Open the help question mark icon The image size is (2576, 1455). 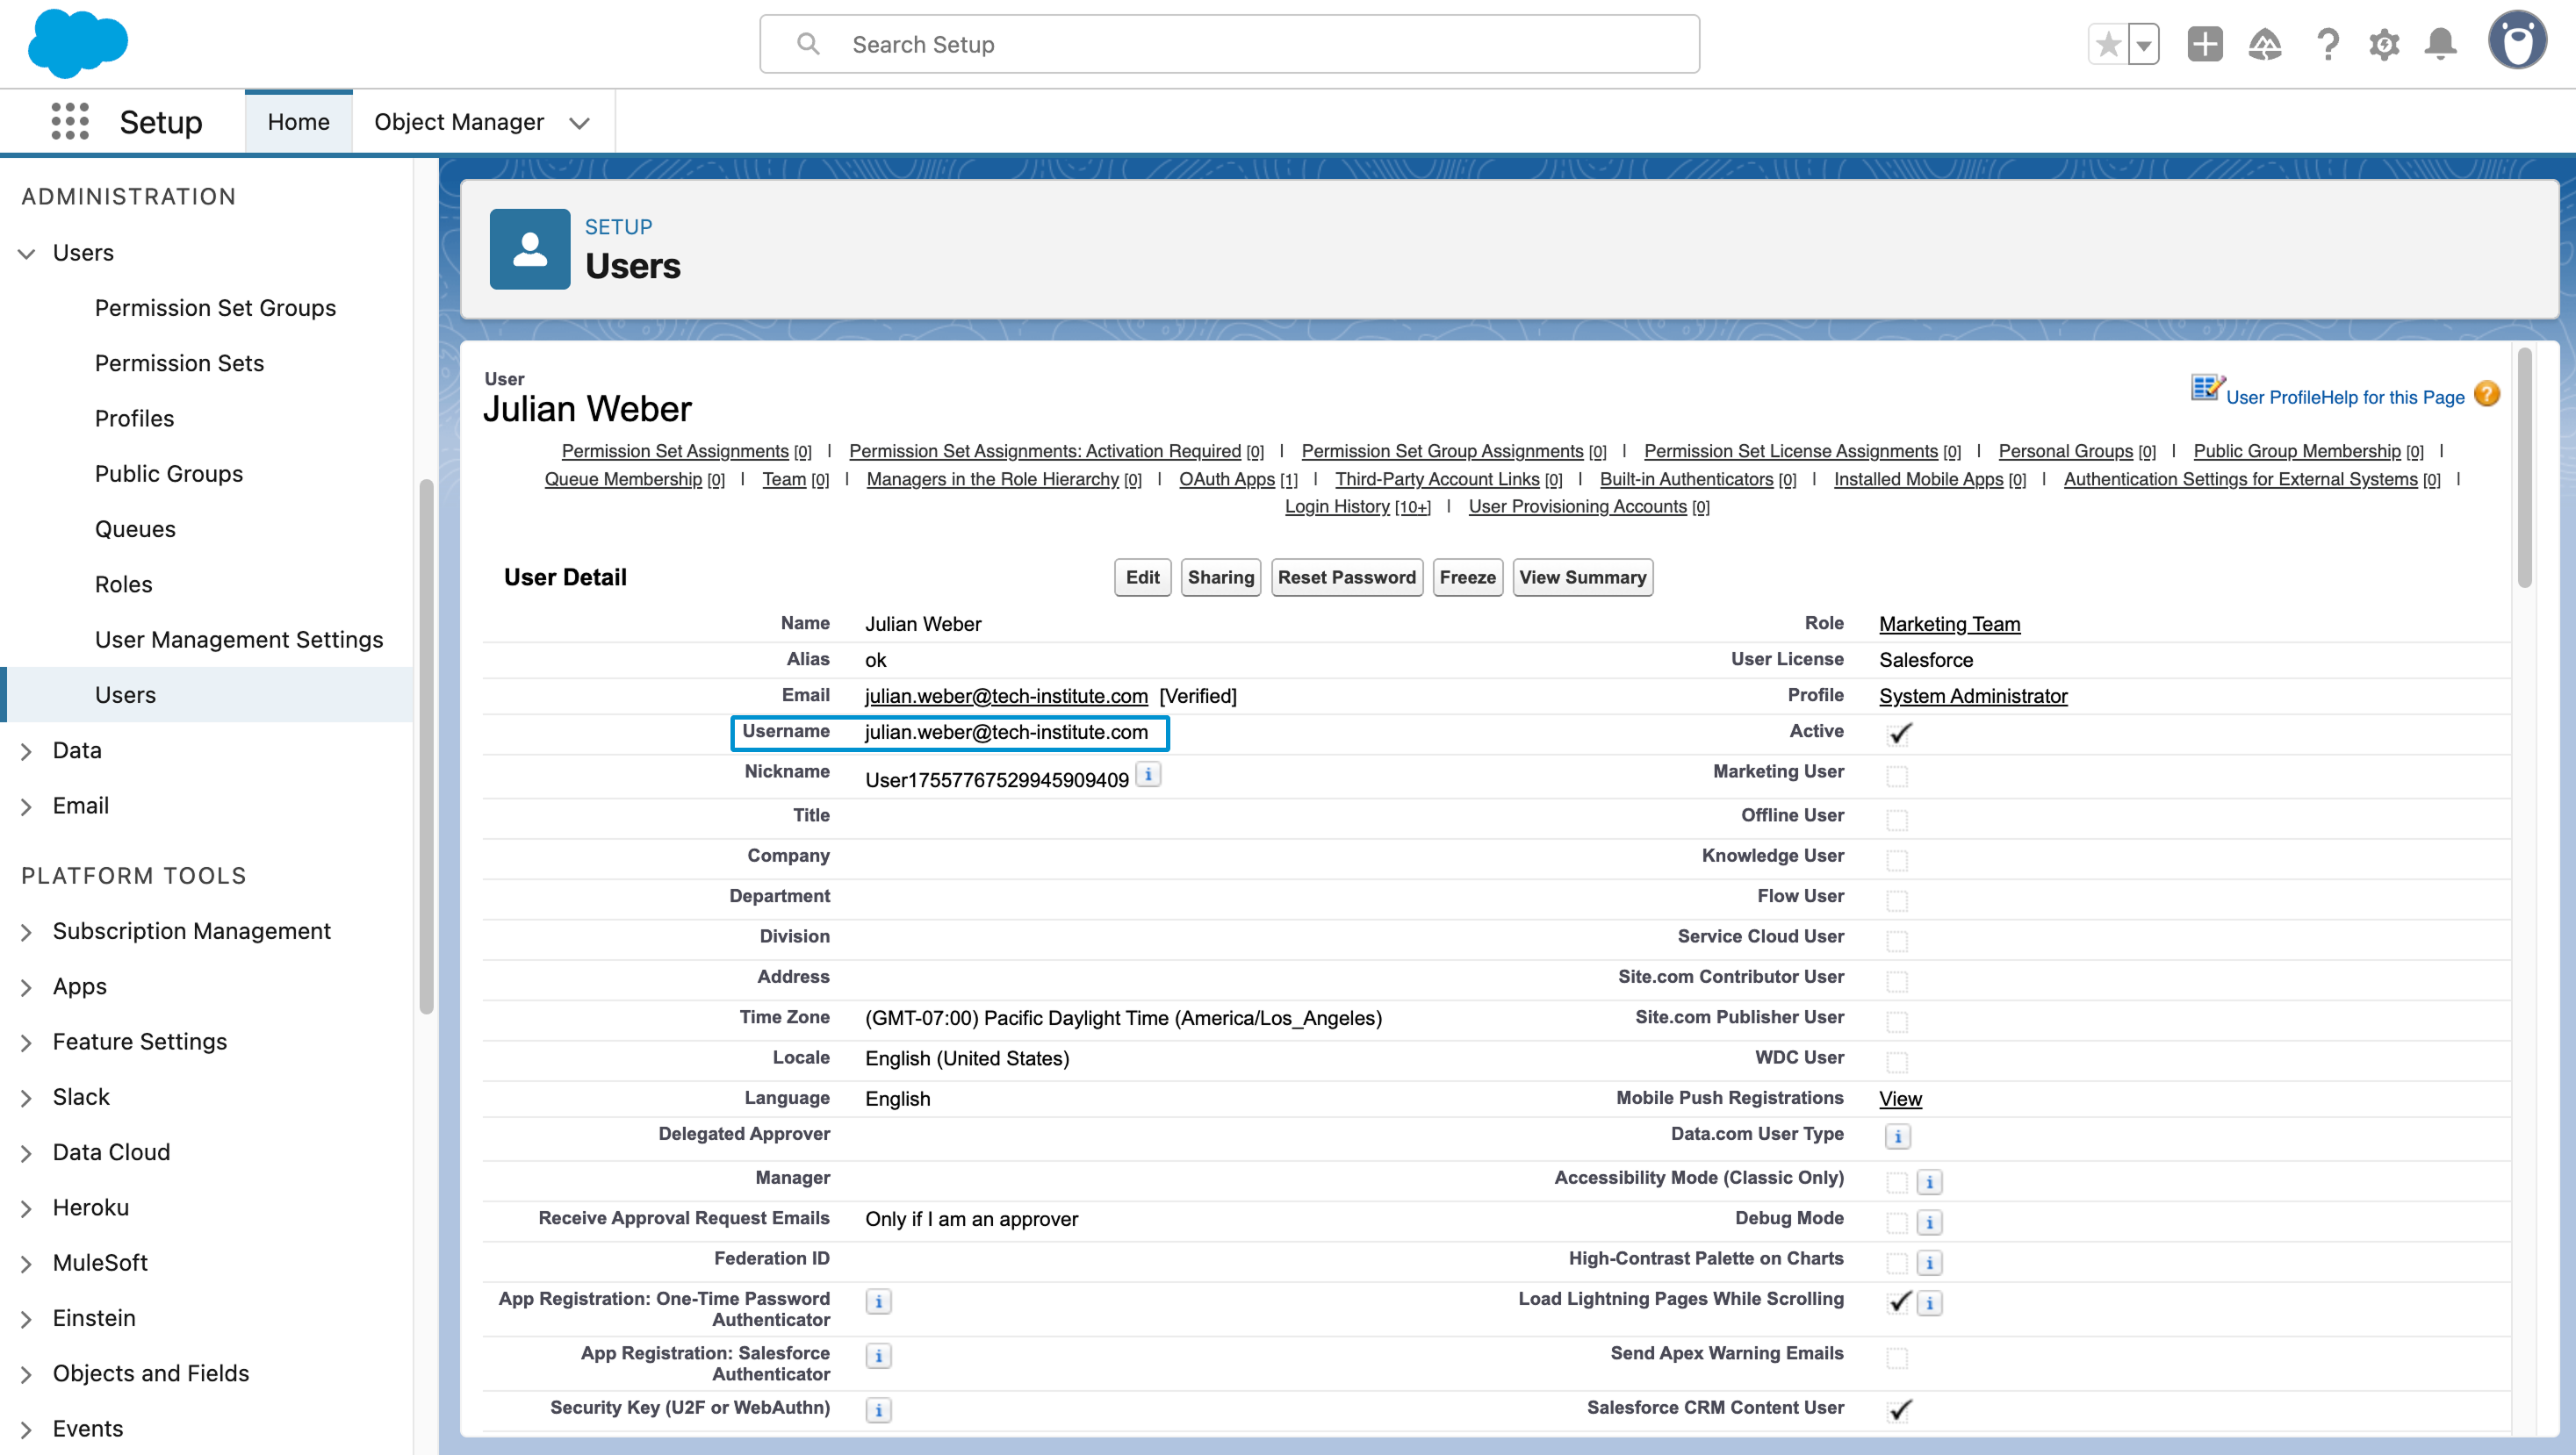[x=2327, y=44]
